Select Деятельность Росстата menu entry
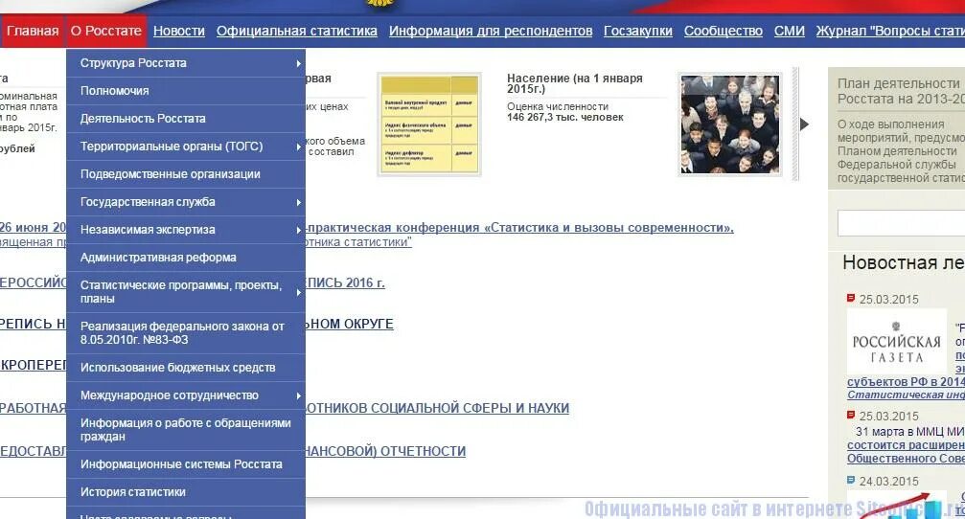Image resolution: width=965 pixels, height=519 pixels. [186, 119]
